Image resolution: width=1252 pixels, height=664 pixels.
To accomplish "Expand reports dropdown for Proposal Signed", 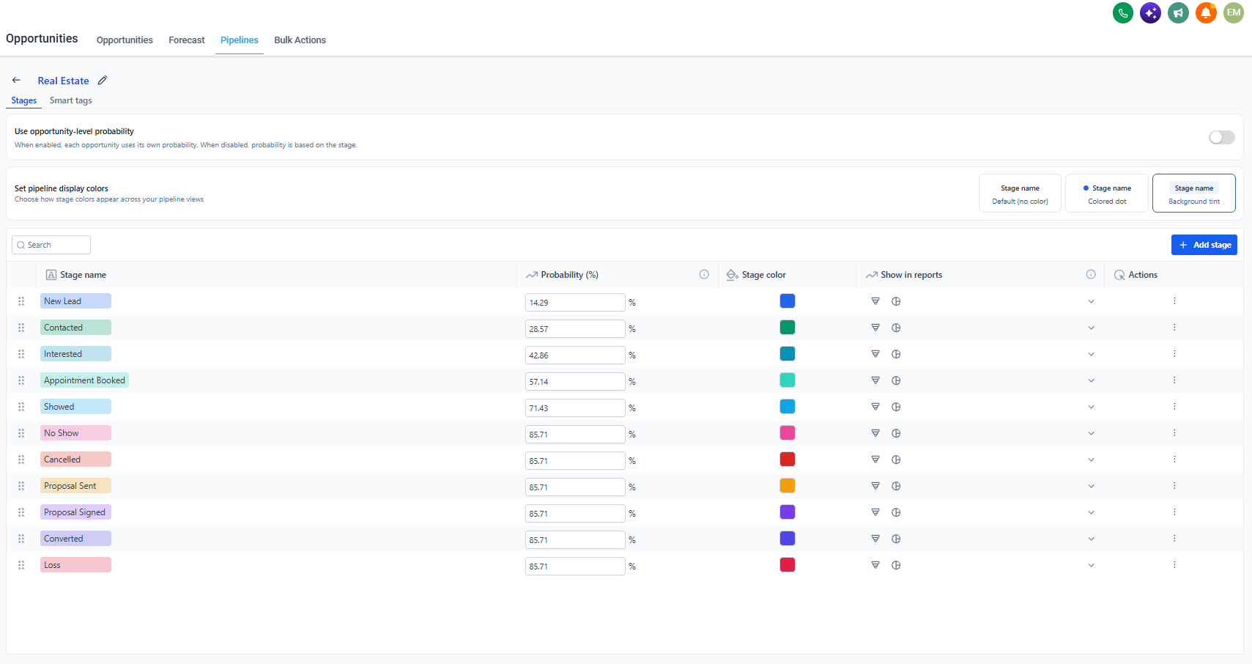I will (x=1091, y=512).
